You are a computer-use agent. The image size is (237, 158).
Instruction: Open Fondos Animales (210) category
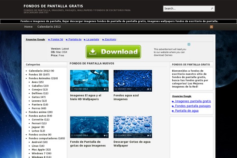tap(43, 78)
